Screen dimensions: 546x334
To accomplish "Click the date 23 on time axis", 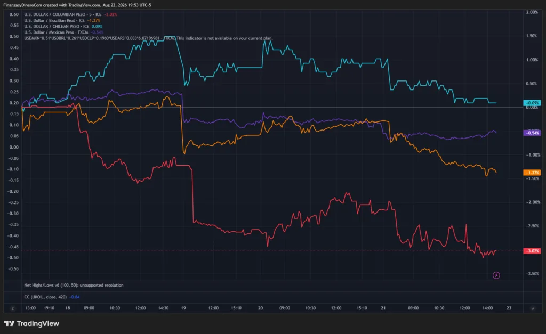I will (x=509, y=308).
